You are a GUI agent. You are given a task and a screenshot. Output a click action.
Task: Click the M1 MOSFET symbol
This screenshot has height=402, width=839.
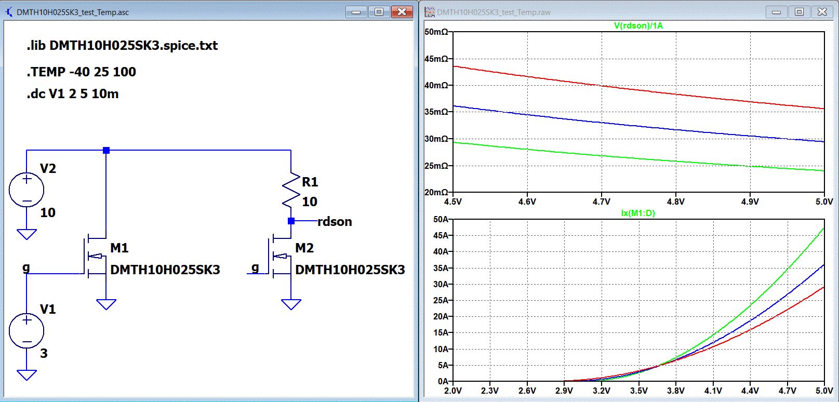[x=96, y=256]
